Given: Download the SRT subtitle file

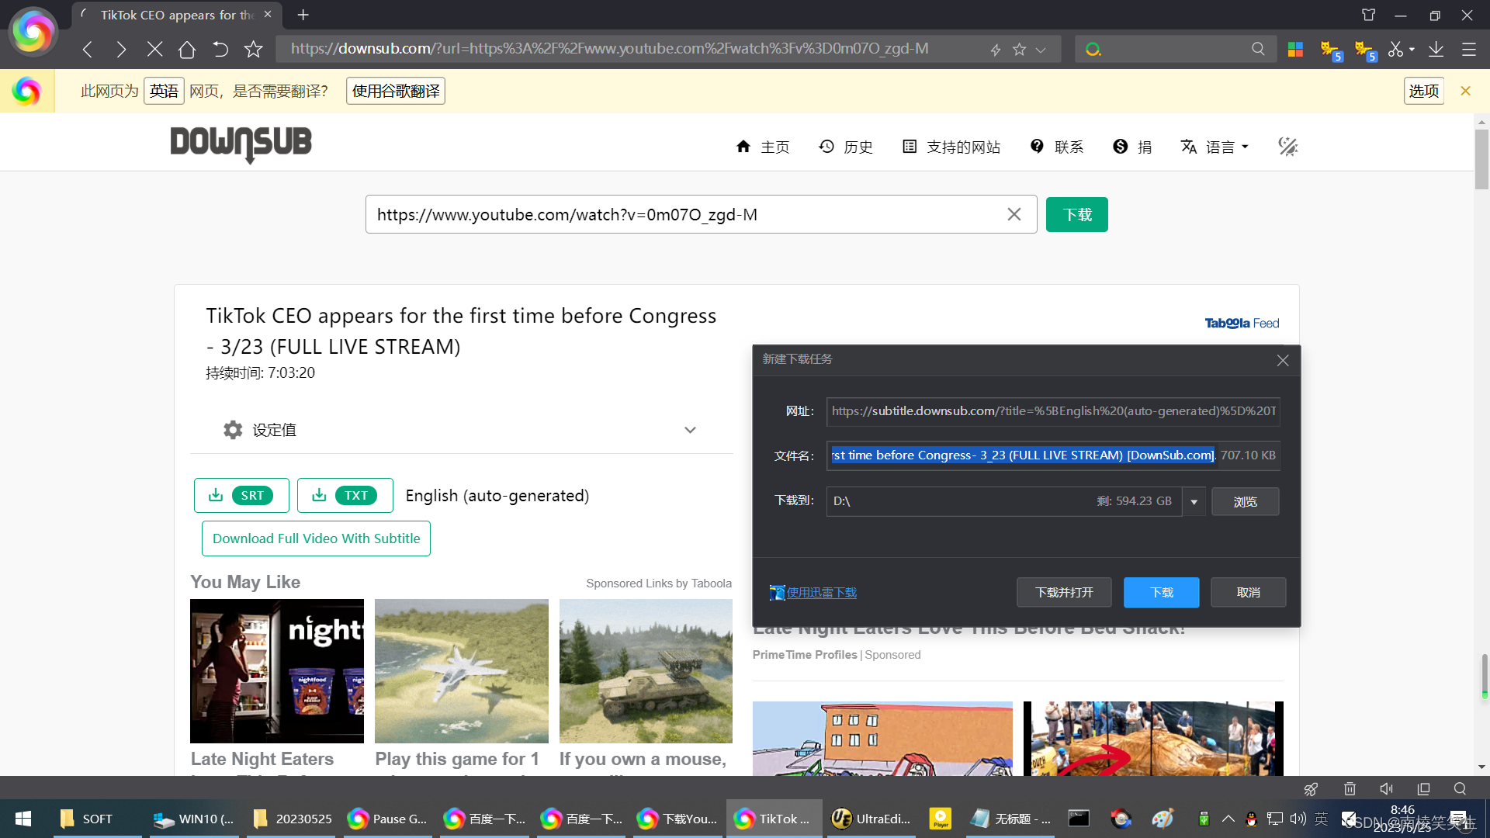Looking at the screenshot, I should tap(241, 495).
